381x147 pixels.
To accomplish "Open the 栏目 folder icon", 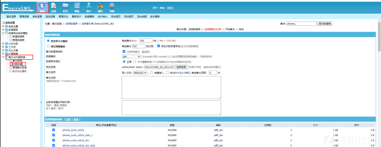I will coord(65,6).
